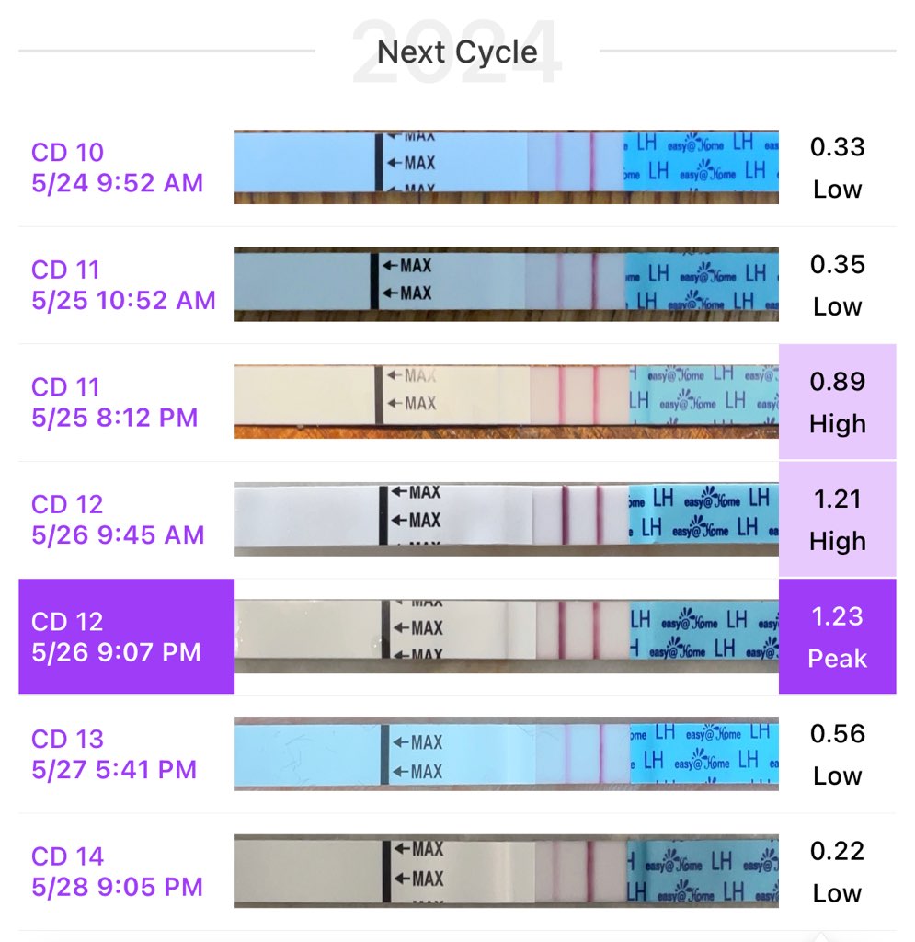The image size is (915, 942).
Task: Tap the purple 1.23 Peak result badge
Action: tap(837, 637)
